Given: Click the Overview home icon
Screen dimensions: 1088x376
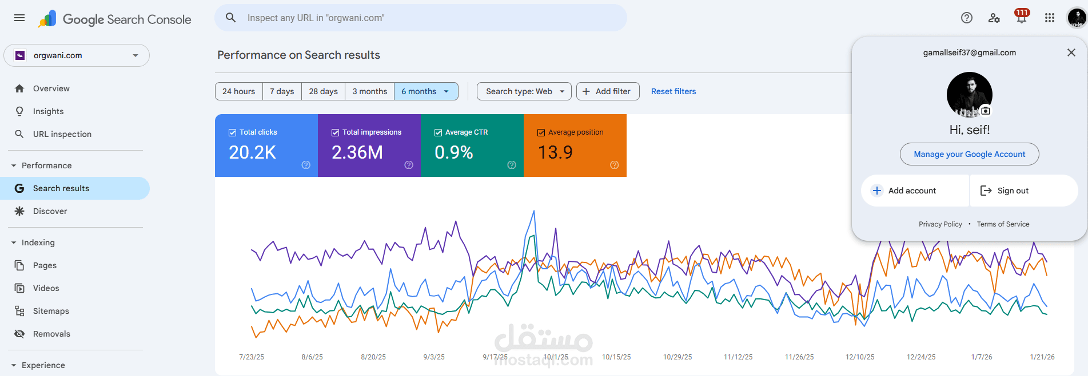Looking at the screenshot, I should [x=19, y=88].
